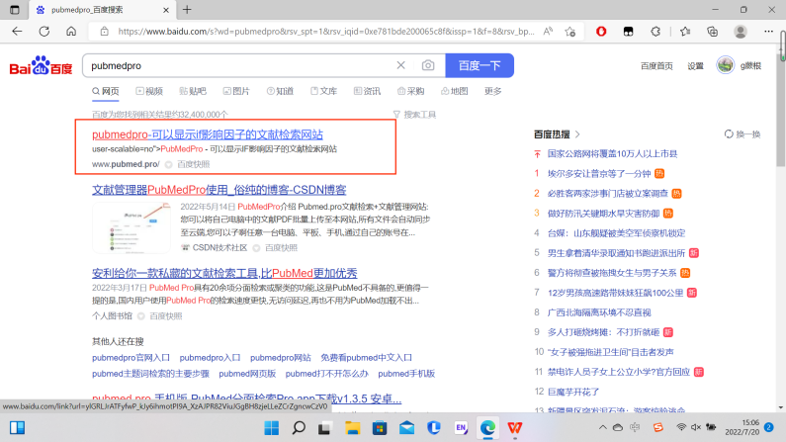This screenshot has width=786, height=442.
Task: Click the browser address bar URL
Action: (326, 32)
